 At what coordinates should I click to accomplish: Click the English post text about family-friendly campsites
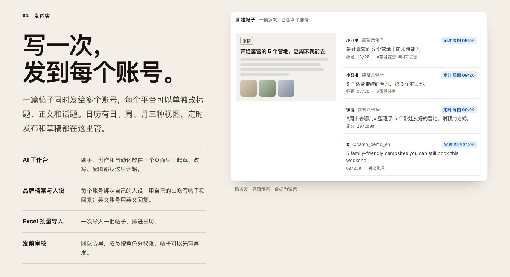pos(402,157)
